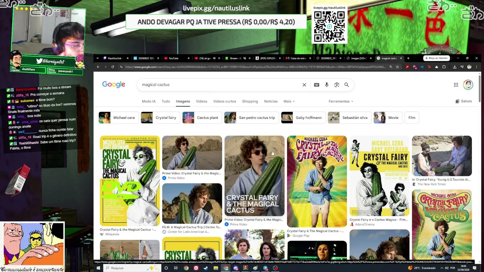Open the Windows Start menu

point(98,268)
